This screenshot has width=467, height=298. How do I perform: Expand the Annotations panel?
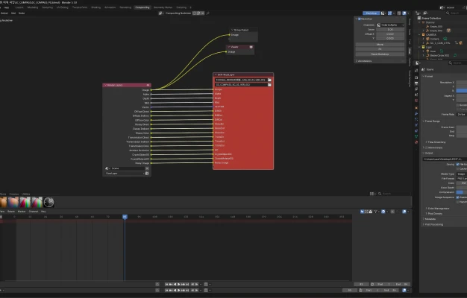(363, 61)
